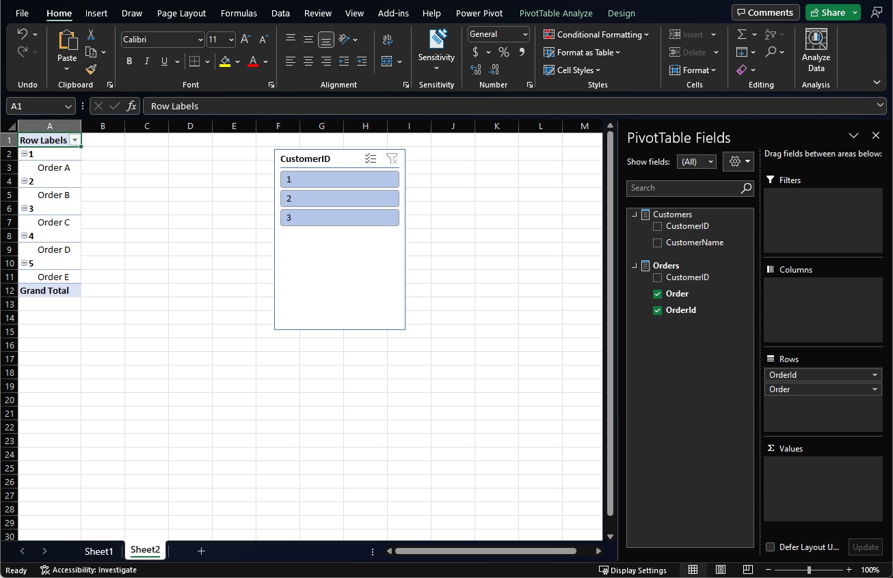Switch to the PivotTable Analyze tab
Viewport: 893px width, 578px height.
[x=556, y=13]
